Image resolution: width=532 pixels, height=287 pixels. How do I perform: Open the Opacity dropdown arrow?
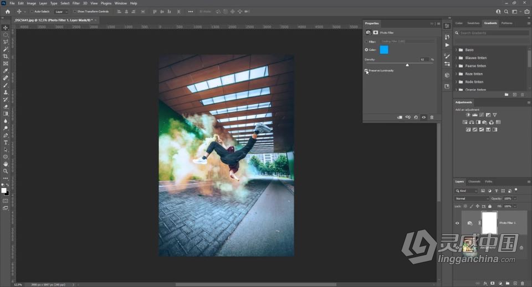click(x=515, y=199)
